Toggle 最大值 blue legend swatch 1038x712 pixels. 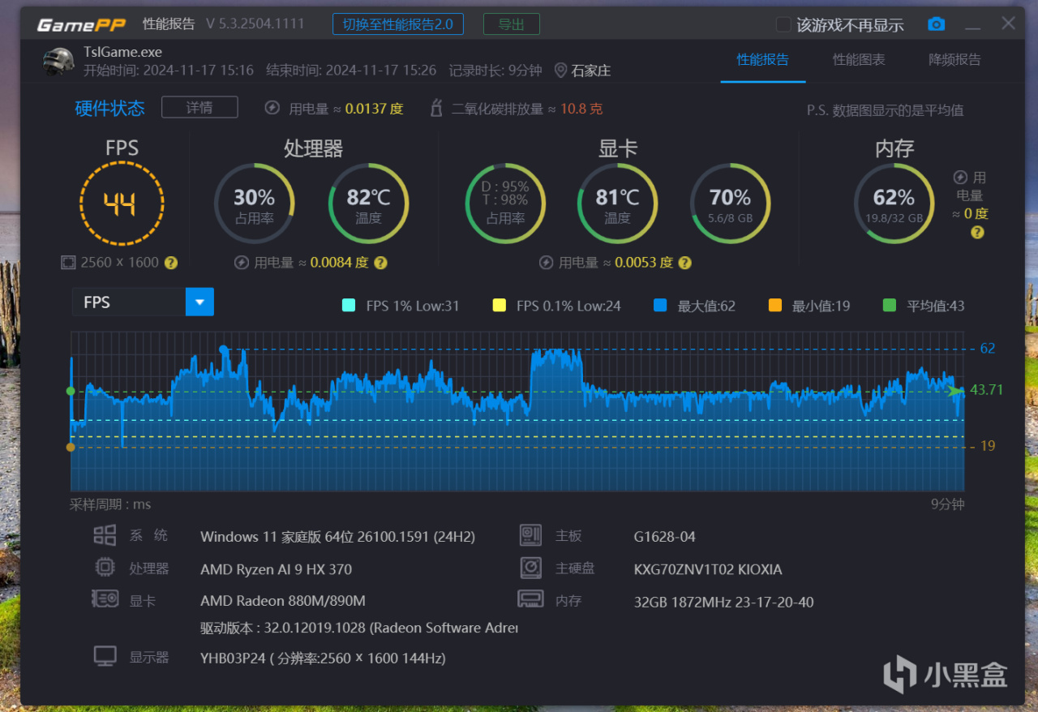point(660,306)
